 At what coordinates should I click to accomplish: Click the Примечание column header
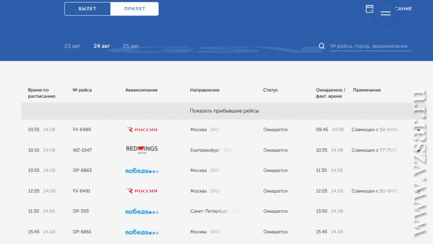[367, 90]
